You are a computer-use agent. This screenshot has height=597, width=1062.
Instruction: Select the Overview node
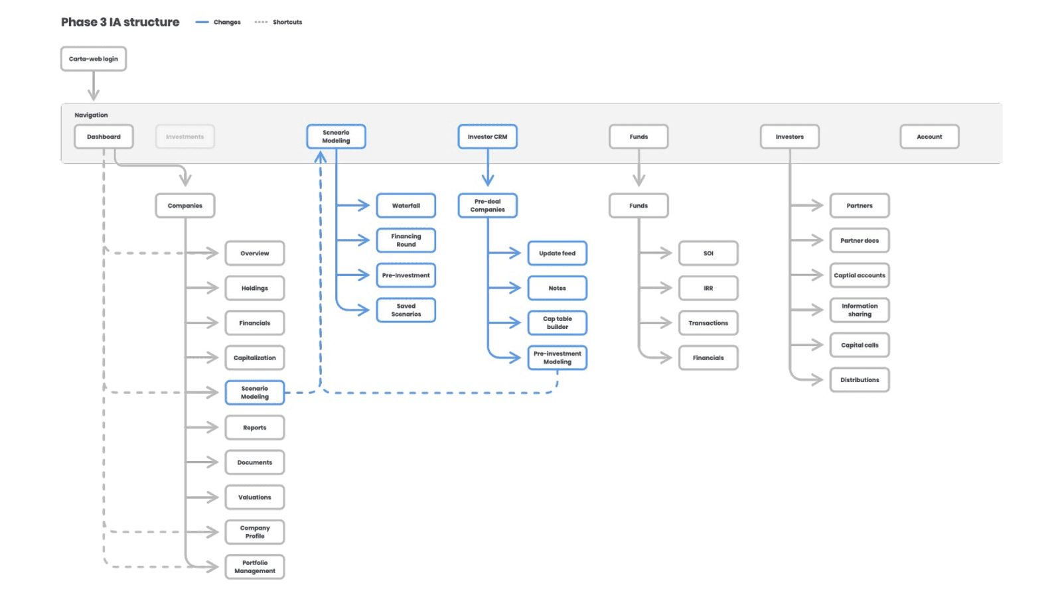pyautogui.click(x=255, y=253)
